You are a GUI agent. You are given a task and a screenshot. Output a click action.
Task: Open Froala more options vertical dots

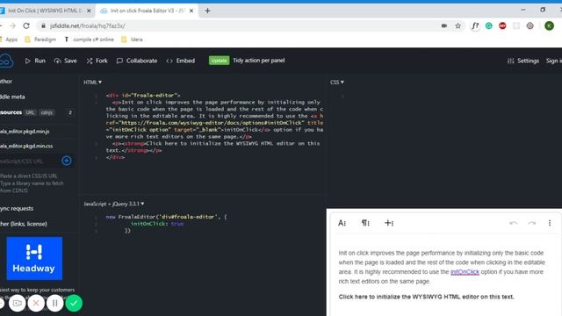(x=550, y=223)
